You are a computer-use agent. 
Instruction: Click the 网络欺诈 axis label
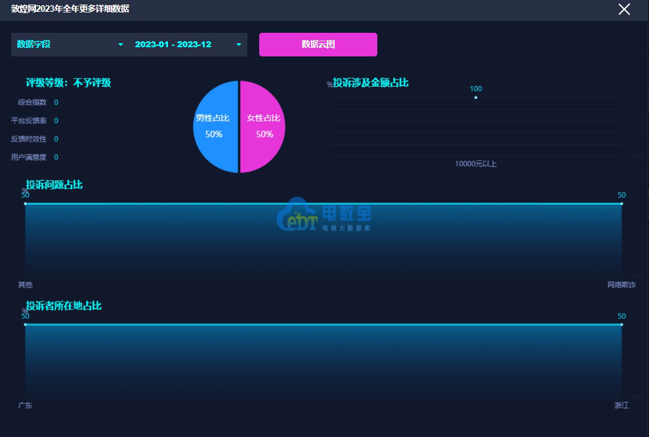(621, 285)
